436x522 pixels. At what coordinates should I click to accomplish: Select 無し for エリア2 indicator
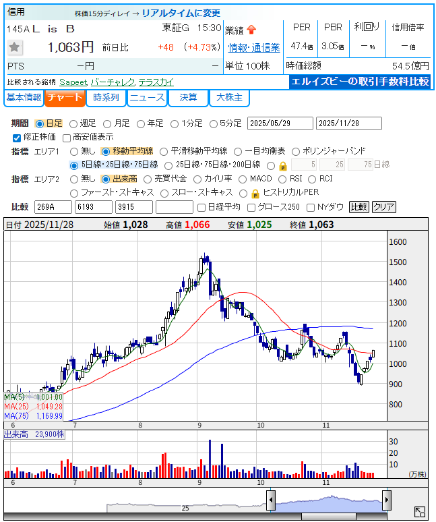(x=74, y=179)
